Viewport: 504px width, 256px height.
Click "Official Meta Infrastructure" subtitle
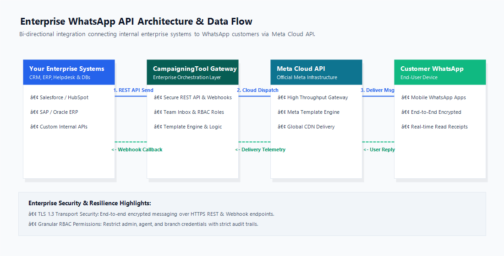[307, 77]
